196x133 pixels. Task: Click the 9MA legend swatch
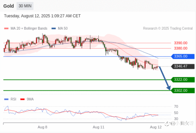click(22, 99)
